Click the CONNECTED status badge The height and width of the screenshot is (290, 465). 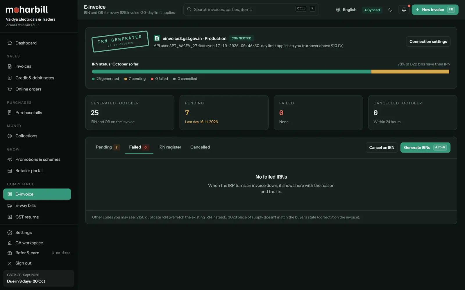pyautogui.click(x=241, y=38)
